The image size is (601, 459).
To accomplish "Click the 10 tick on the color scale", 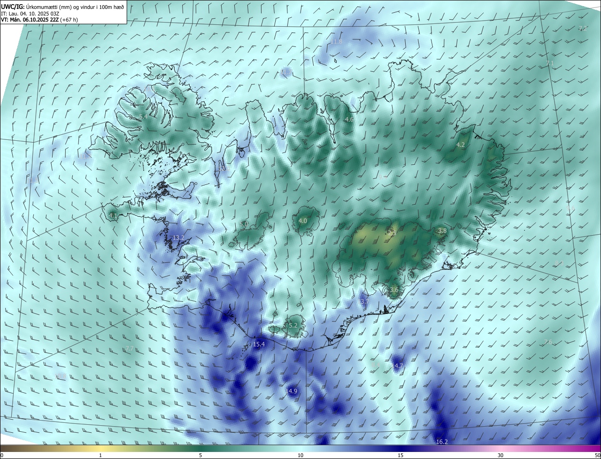I will click(300, 455).
